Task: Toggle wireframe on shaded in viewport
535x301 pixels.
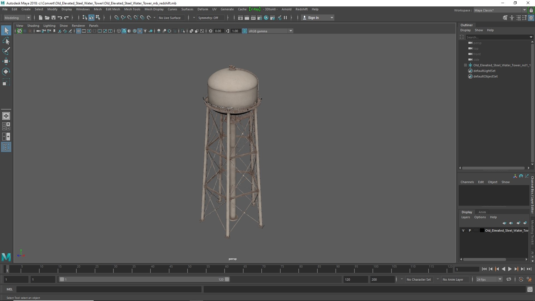Action: [x=135, y=31]
